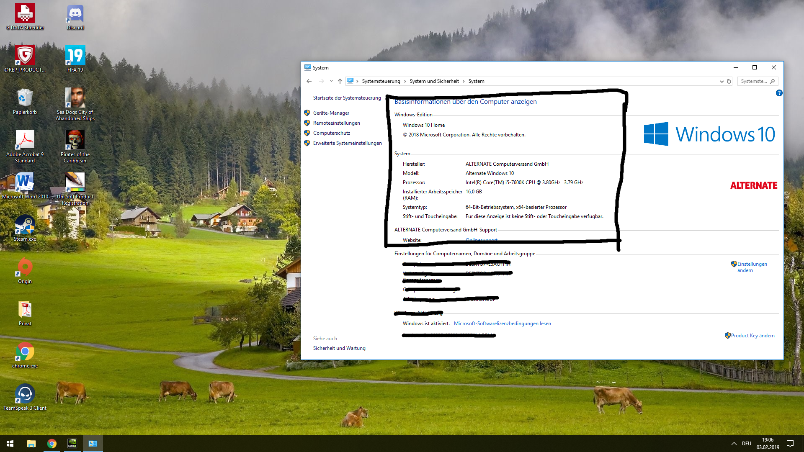
Task: Select Intel(R) Core(TM) i5-7600K processor text
Action: click(524, 182)
